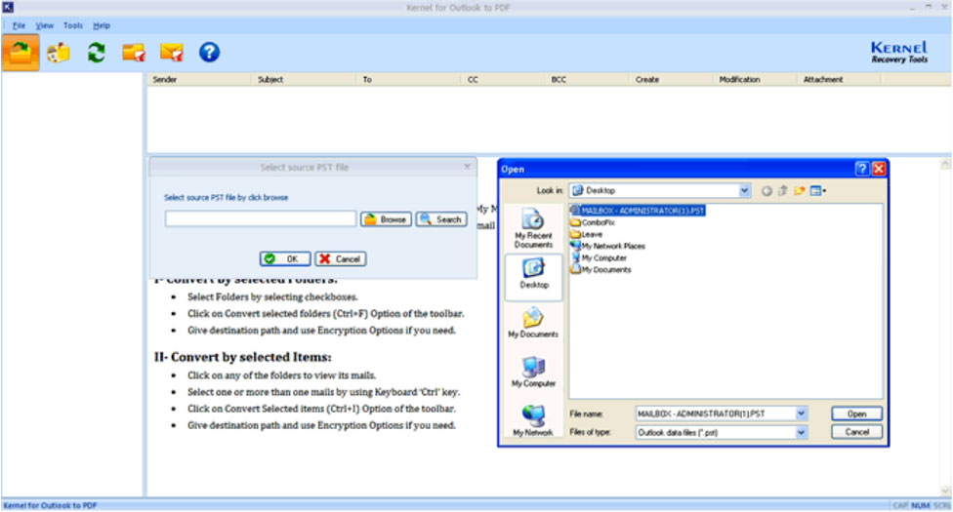Select My Network in the places bar

click(533, 421)
